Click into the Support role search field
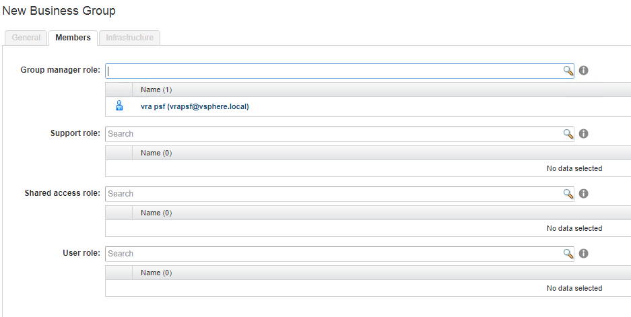The width and height of the screenshot is (631, 317). [x=333, y=134]
